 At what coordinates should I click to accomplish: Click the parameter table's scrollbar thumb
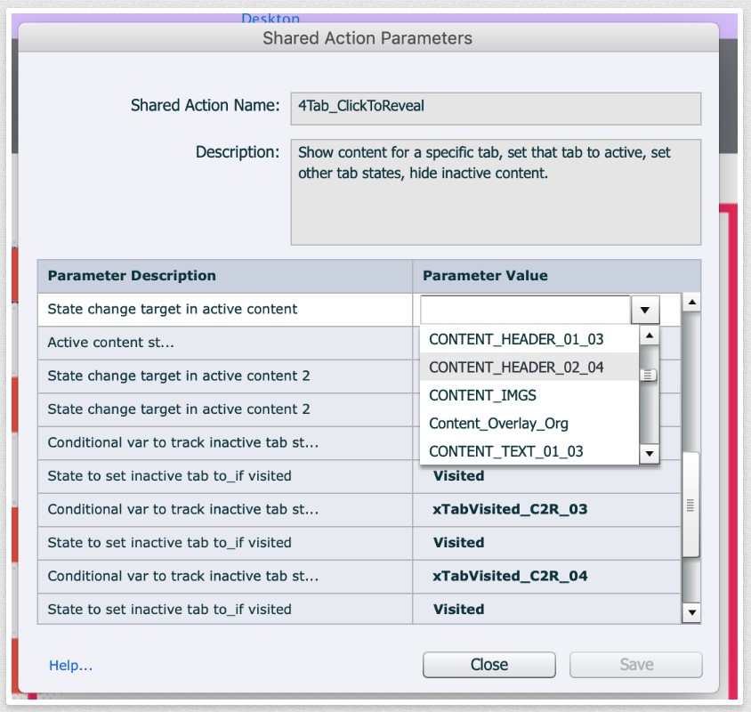coord(690,505)
